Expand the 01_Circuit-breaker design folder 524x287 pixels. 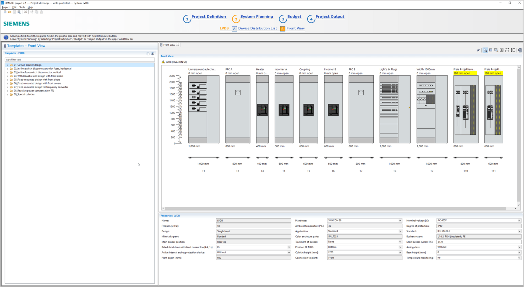7,65
